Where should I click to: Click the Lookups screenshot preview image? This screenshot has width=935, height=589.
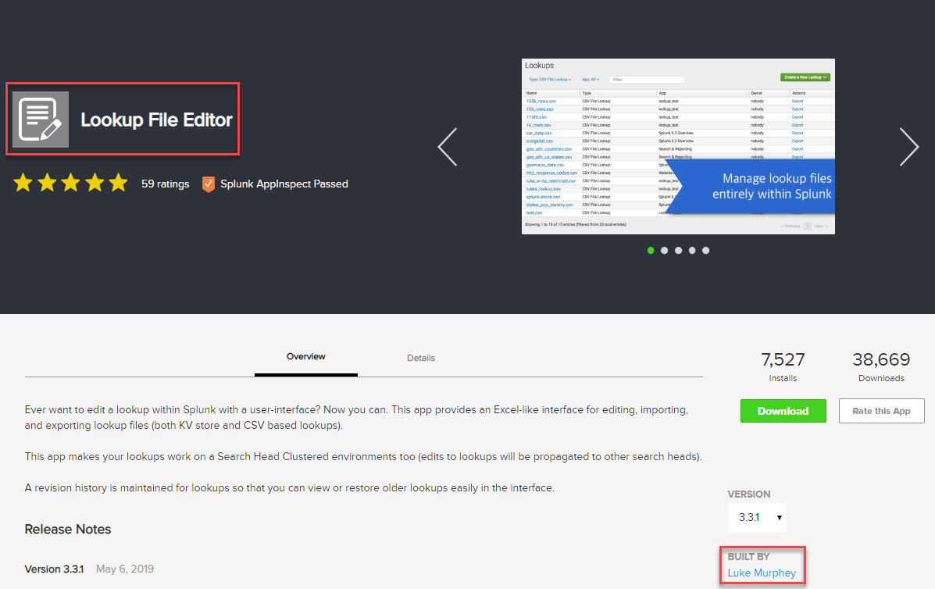point(678,145)
